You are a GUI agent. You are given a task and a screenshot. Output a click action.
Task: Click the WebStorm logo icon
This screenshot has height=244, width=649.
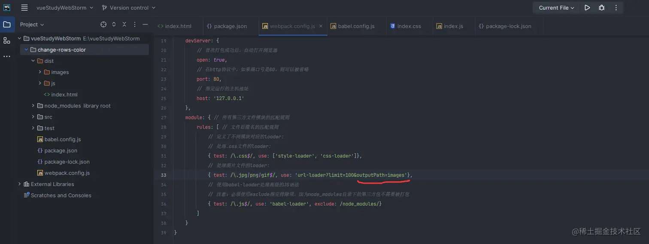[7, 8]
